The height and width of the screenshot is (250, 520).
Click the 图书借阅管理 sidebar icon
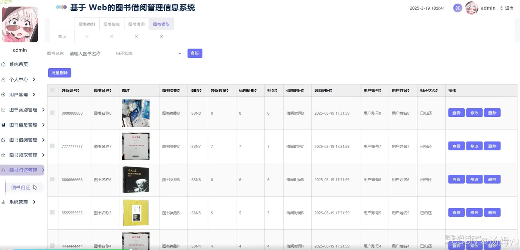[3, 140]
